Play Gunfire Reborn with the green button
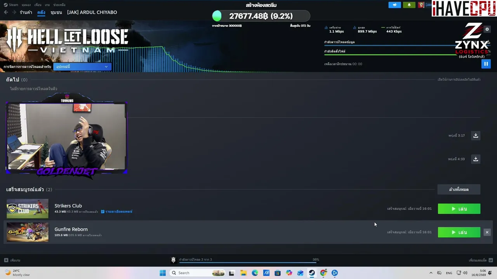Image resolution: width=497 pixels, height=279 pixels. [459, 232]
